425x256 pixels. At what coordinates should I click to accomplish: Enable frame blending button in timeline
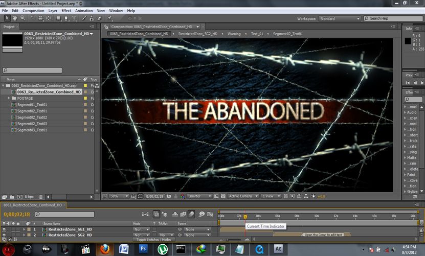pyautogui.click(x=183, y=214)
